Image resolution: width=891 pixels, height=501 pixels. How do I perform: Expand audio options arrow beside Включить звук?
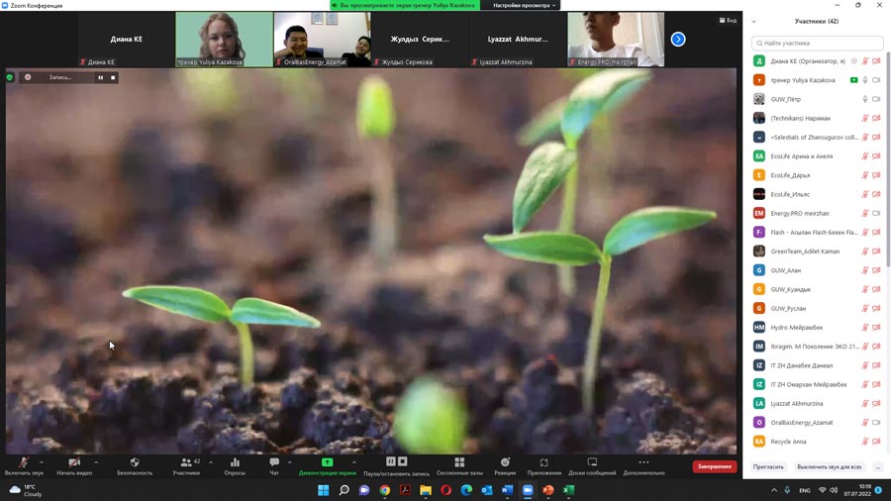click(42, 461)
